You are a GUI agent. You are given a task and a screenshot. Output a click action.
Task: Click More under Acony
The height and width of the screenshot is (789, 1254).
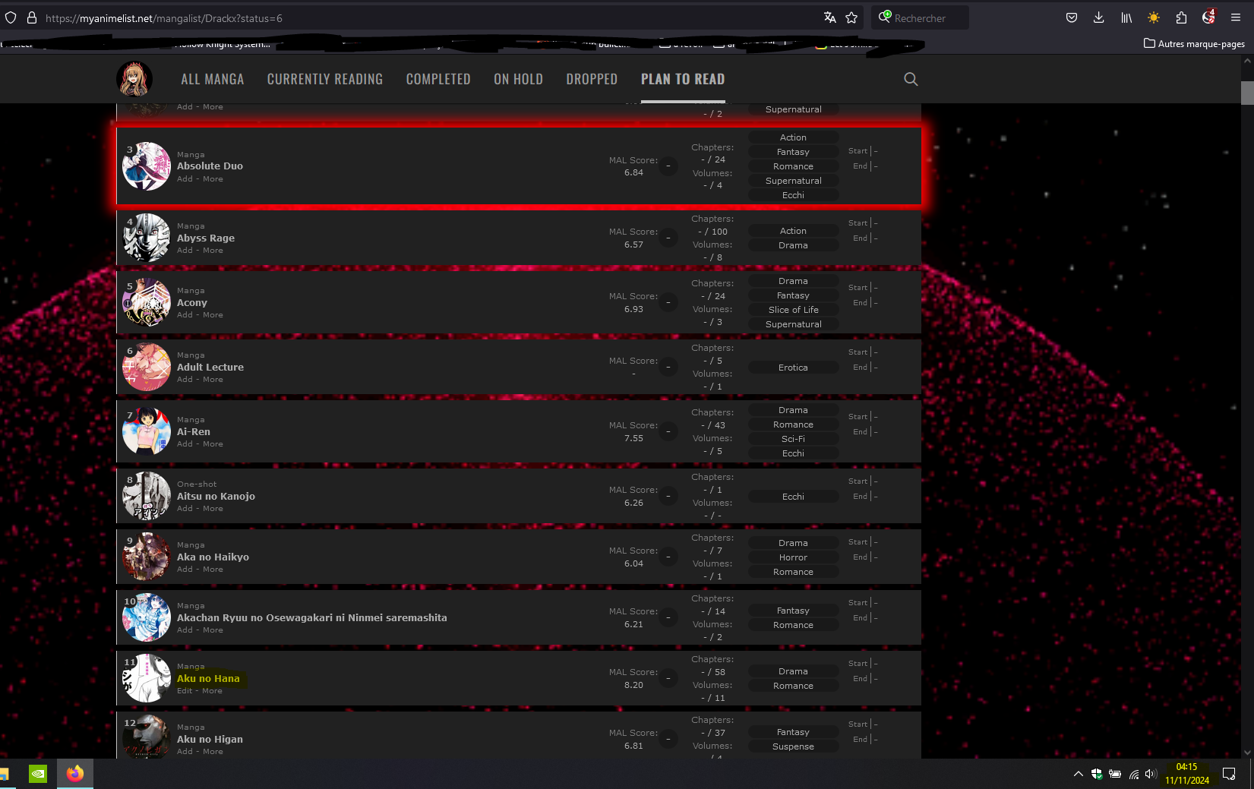pyautogui.click(x=213, y=315)
